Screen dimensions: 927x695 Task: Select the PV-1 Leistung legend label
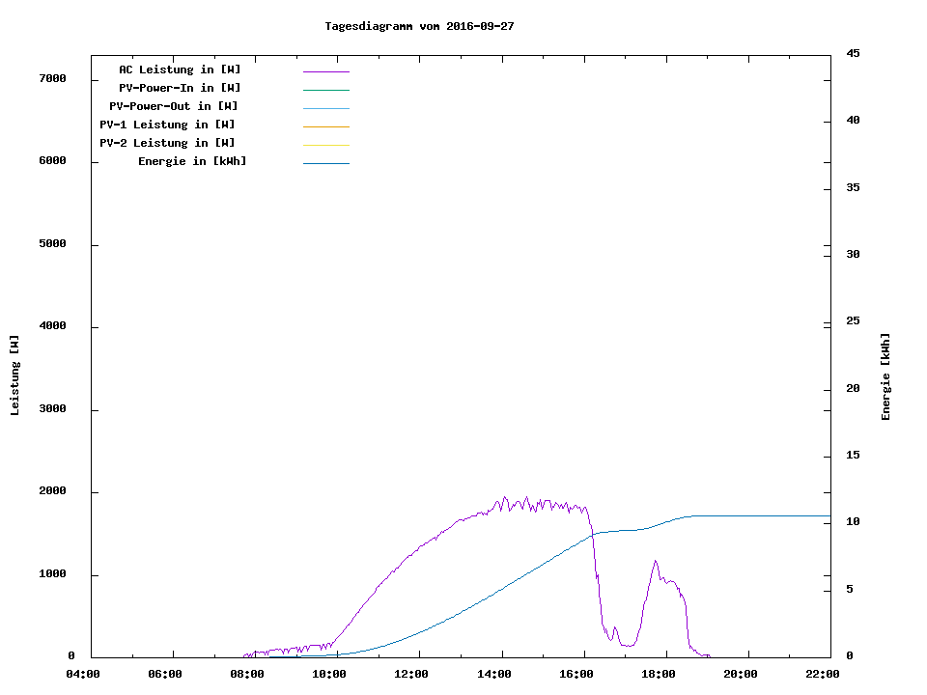point(167,125)
